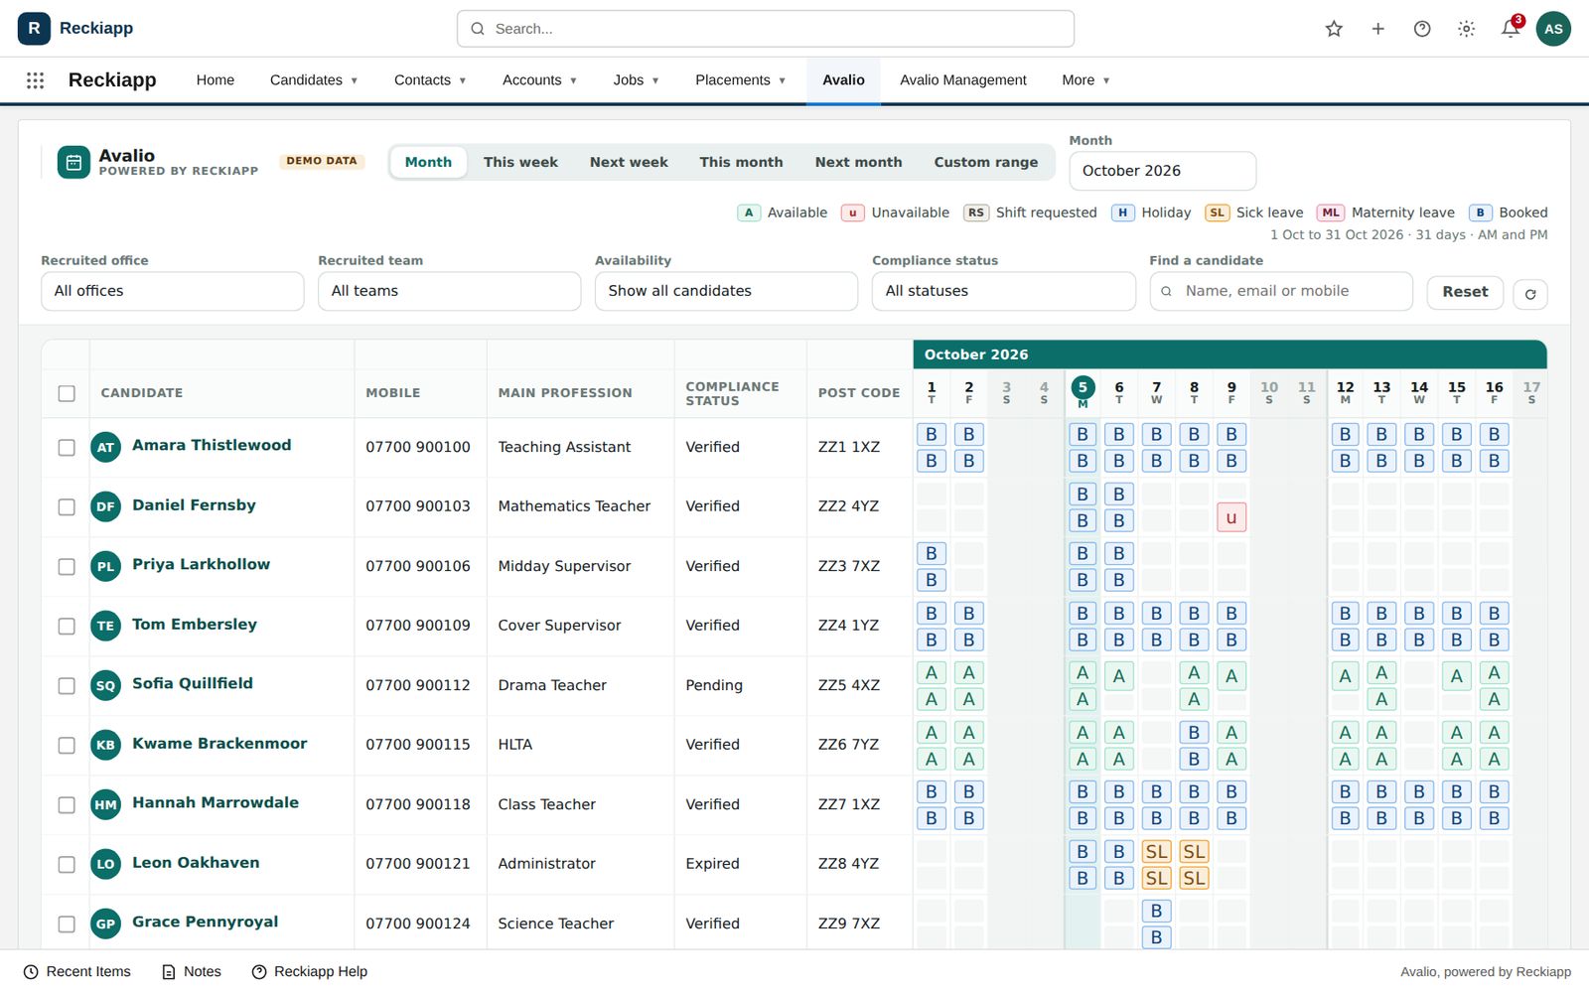
Task: Check Grace Pennyroyal's row checkbox
Action: (x=67, y=924)
